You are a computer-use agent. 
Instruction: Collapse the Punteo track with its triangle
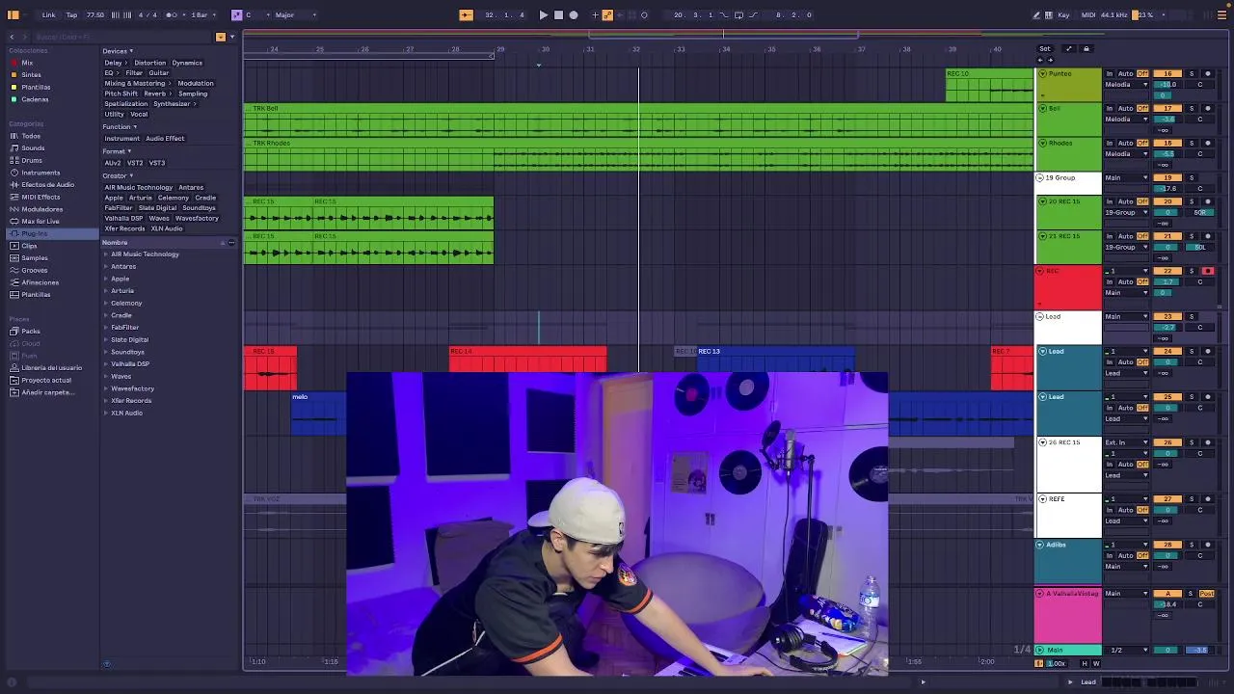[1042, 73]
